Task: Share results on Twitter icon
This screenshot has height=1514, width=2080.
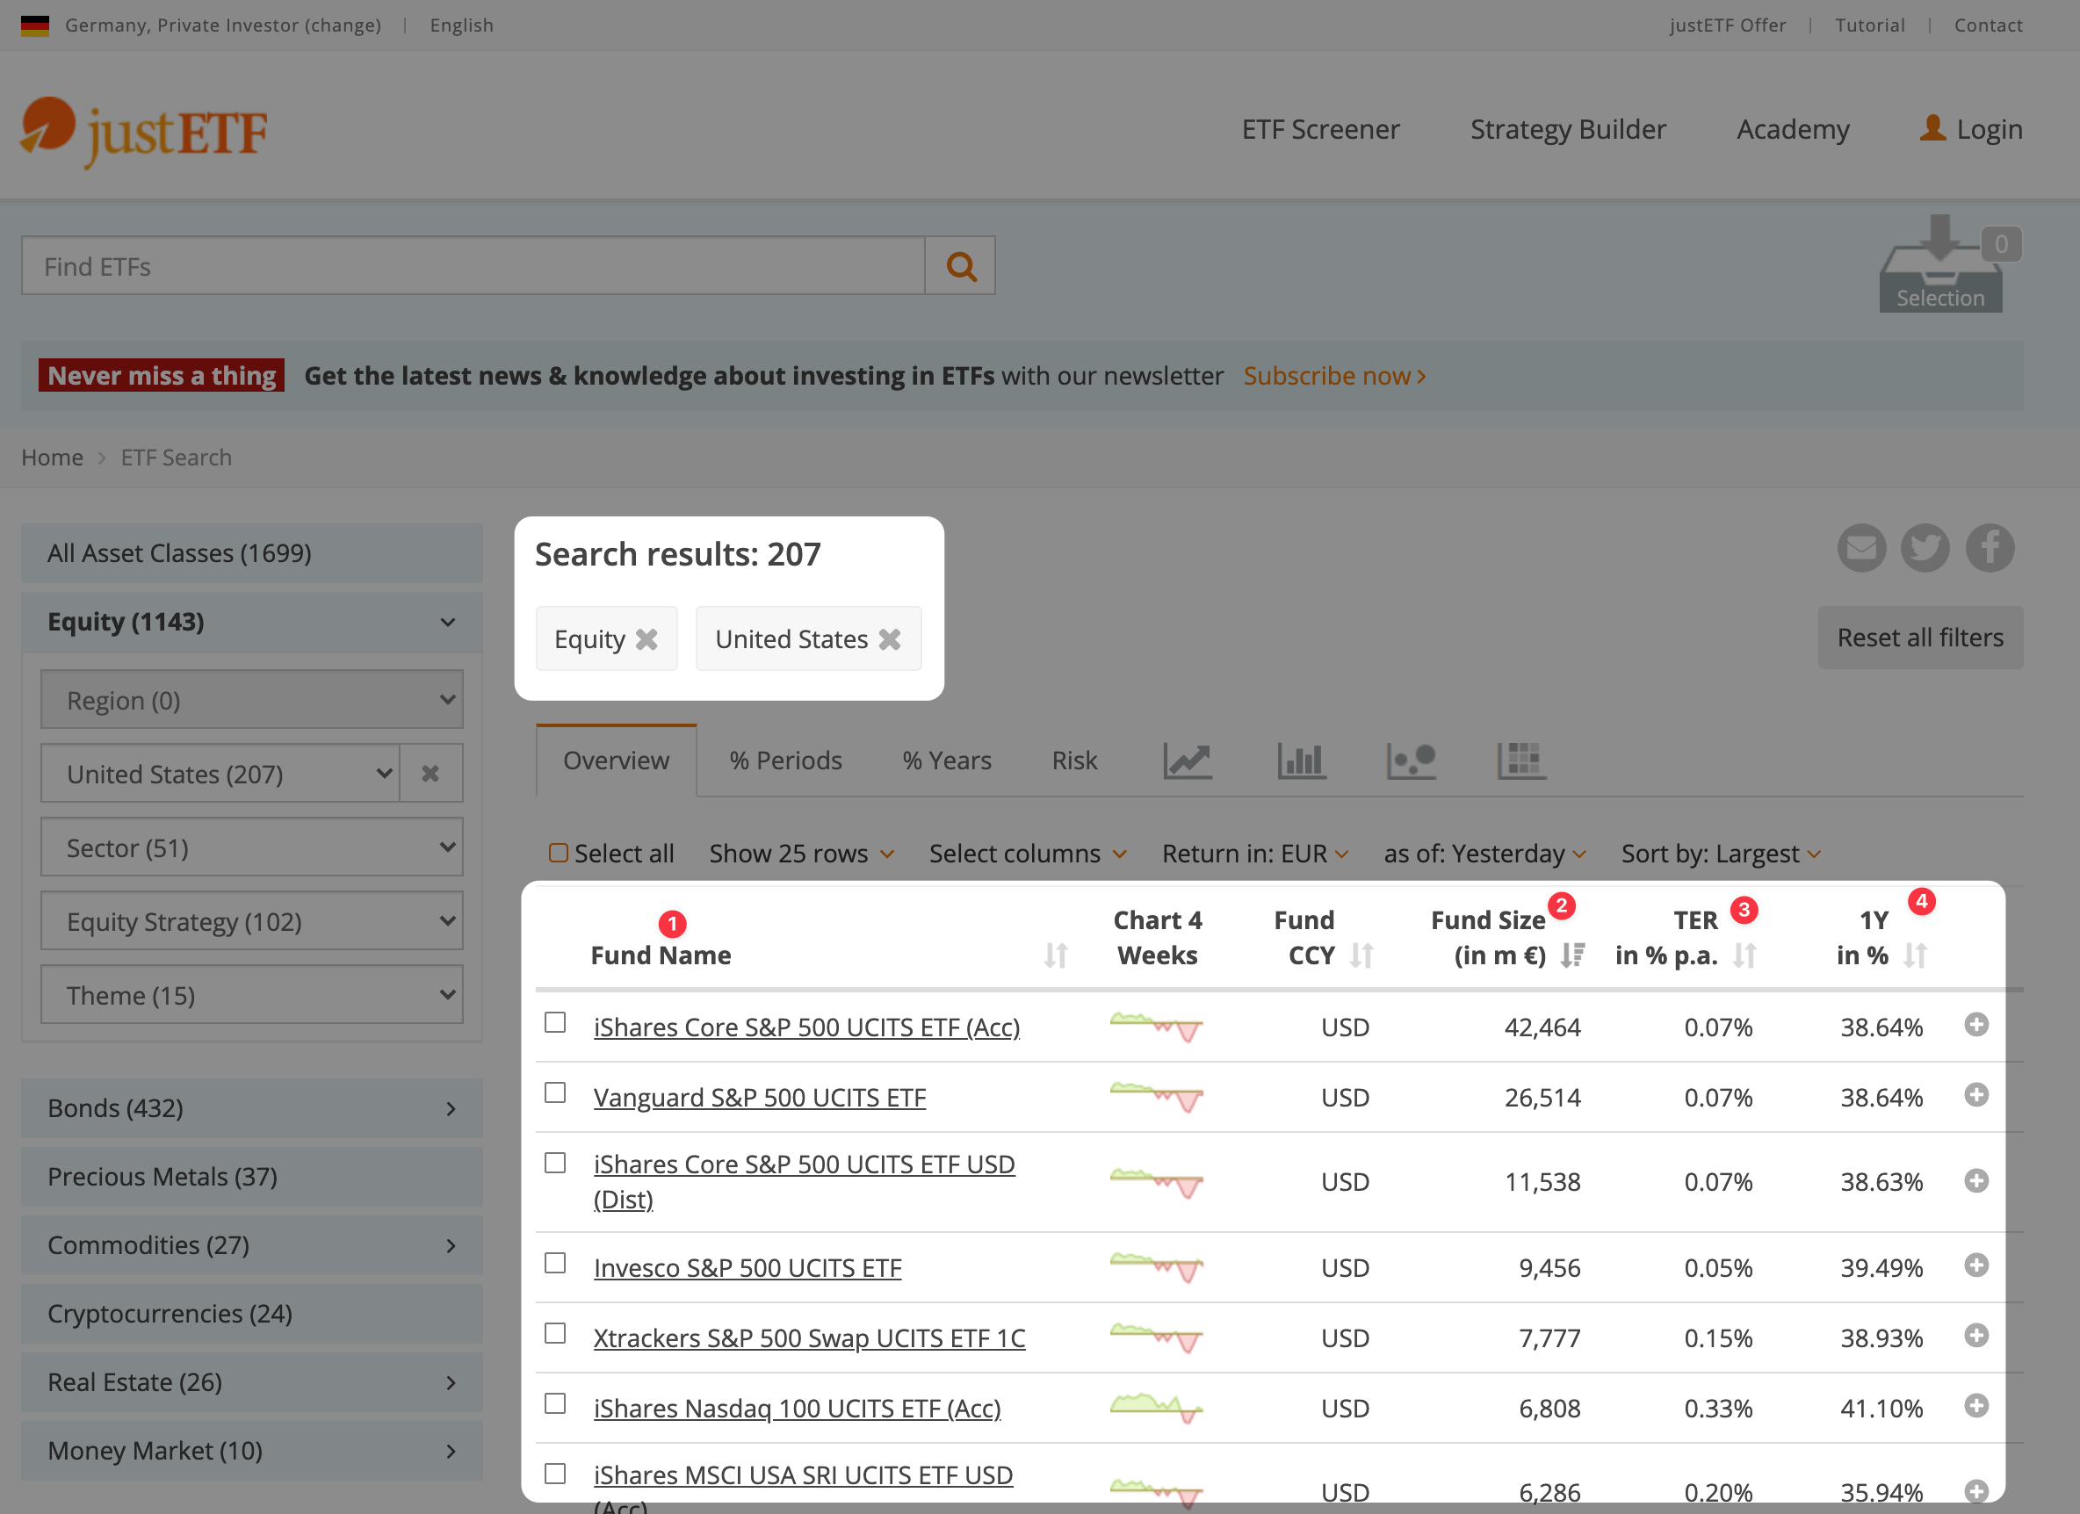Action: (x=1925, y=548)
